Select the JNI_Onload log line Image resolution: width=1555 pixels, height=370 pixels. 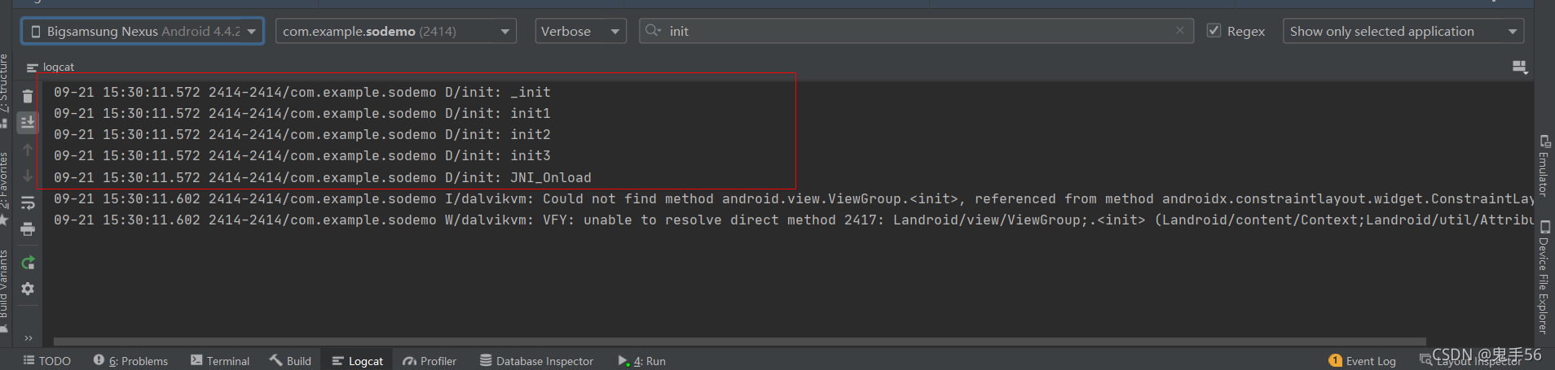click(323, 177)
